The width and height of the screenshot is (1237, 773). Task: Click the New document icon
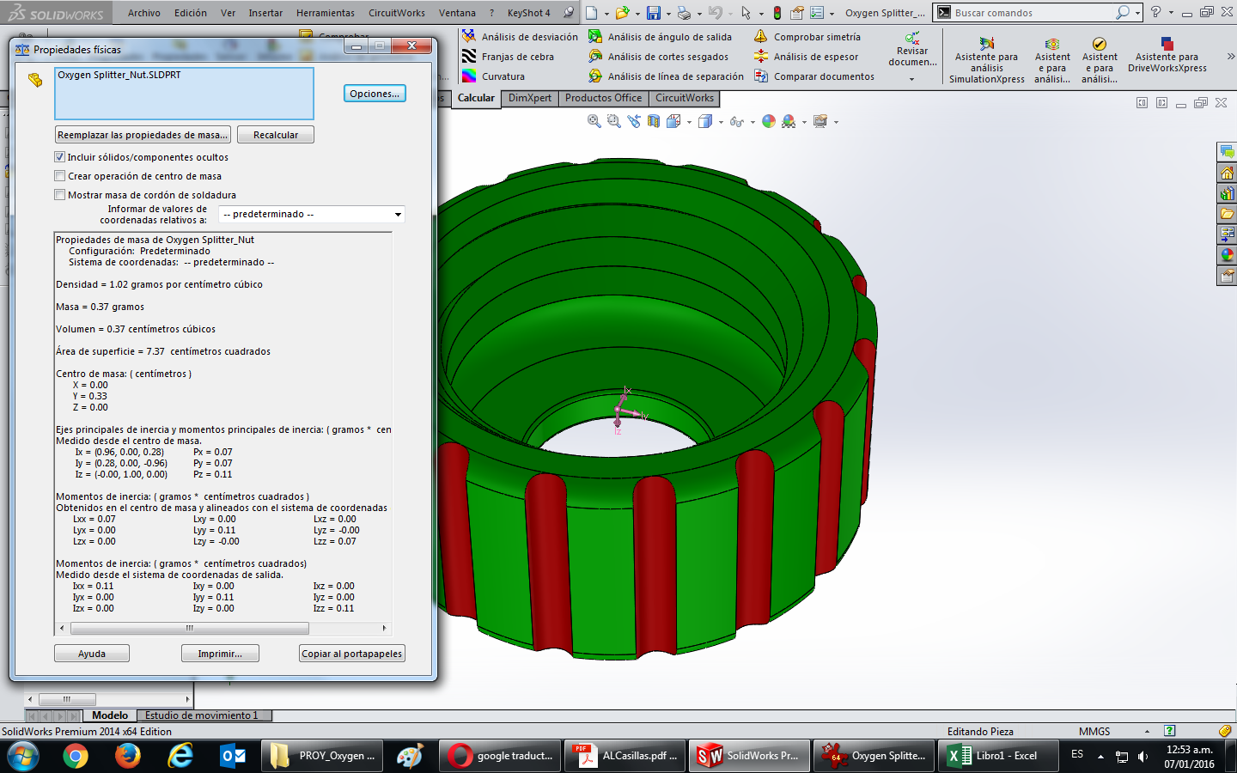coord(592,13)
